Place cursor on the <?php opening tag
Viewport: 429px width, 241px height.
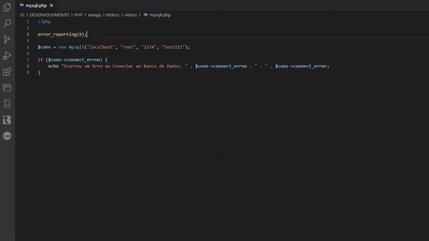pyautogui.click(x=44, y=21)
